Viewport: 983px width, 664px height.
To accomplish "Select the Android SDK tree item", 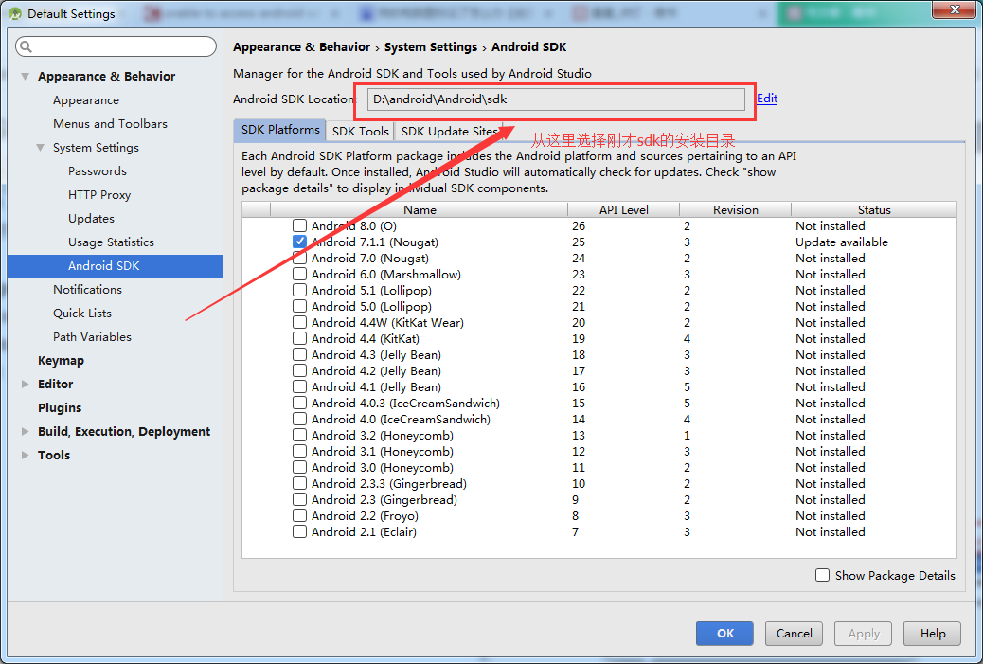I will pos(115,266).
